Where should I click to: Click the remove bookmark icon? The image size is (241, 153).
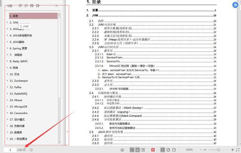click(38, 6)
